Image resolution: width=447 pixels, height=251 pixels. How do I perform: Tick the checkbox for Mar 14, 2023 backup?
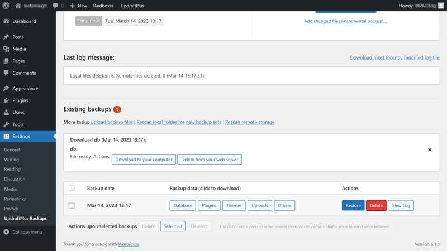tap(72, 205)
